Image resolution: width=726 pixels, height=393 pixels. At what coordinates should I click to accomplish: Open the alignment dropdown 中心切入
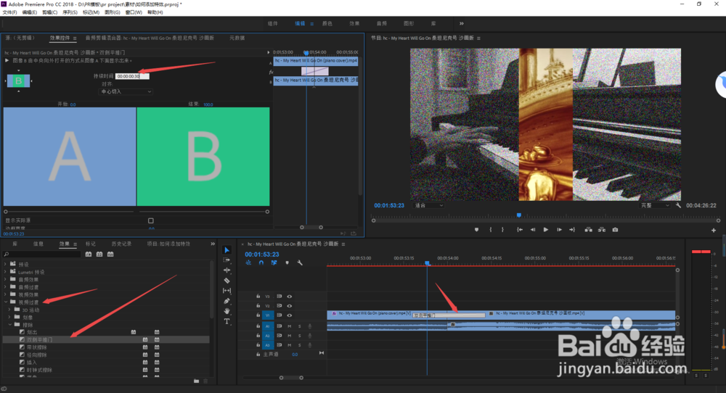[x=126, y=91]
